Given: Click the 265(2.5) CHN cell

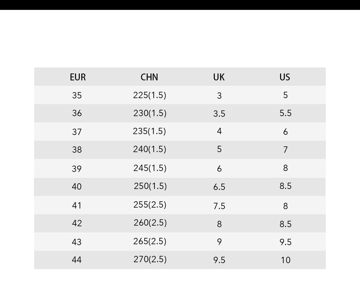Looking at the screenshot, I should tap(150, 241).
